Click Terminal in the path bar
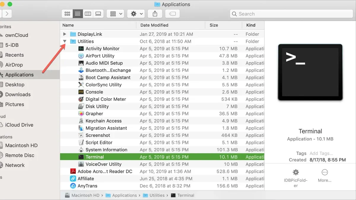356x200 pixels. (183, 195)
